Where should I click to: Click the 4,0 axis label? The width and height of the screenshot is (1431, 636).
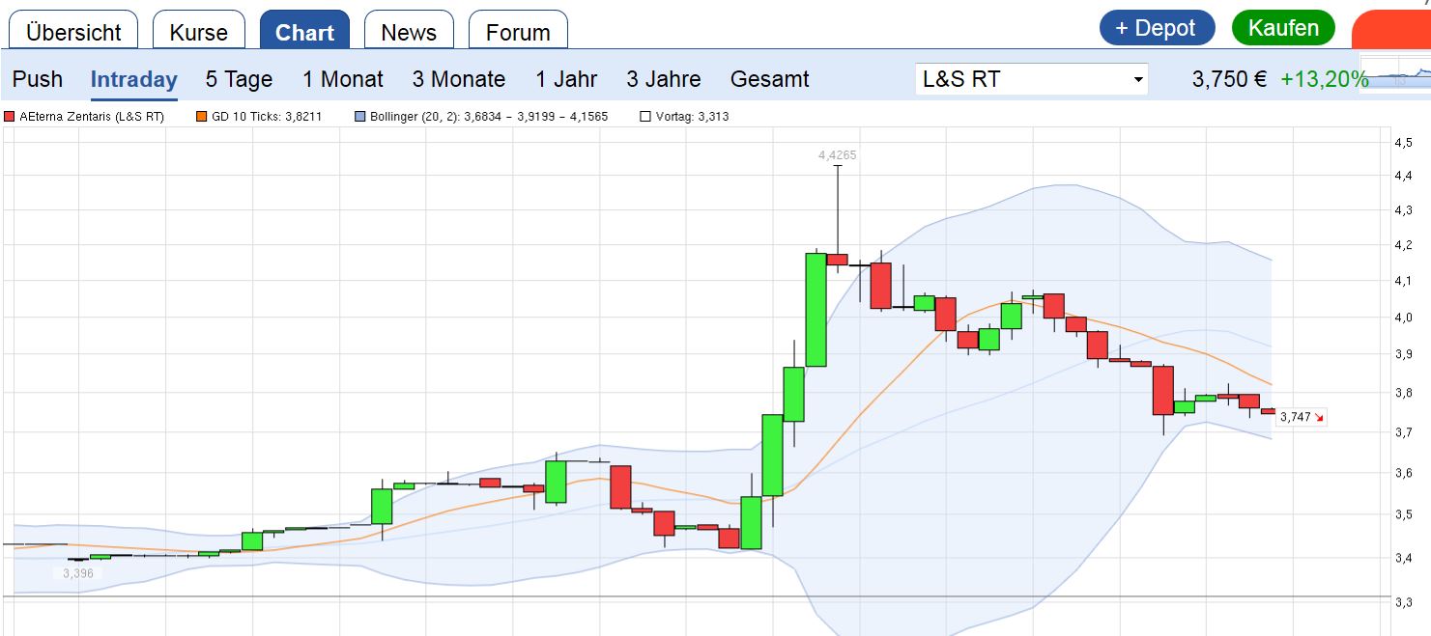coord(1403,318)
